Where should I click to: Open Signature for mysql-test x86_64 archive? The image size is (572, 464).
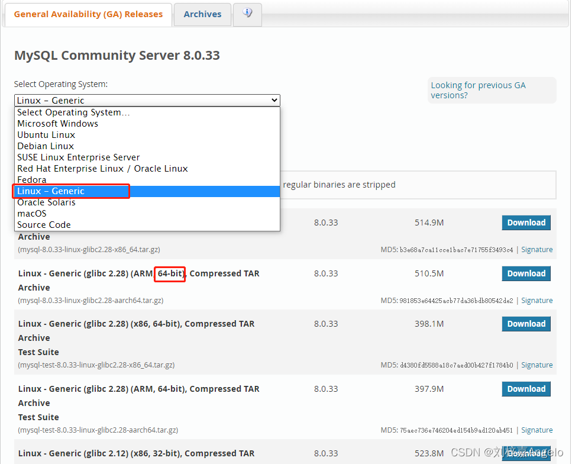[537, 365]
